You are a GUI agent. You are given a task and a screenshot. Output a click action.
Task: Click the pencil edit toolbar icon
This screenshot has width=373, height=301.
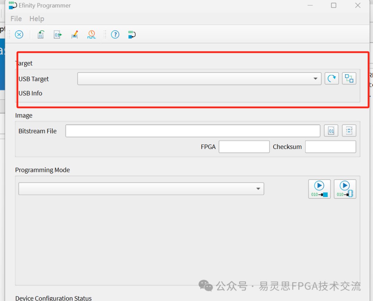(x=75, y=35)
